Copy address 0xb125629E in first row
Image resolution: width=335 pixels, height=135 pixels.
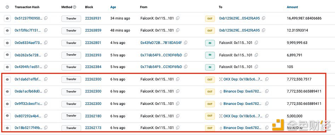click(x=264, y=18)
